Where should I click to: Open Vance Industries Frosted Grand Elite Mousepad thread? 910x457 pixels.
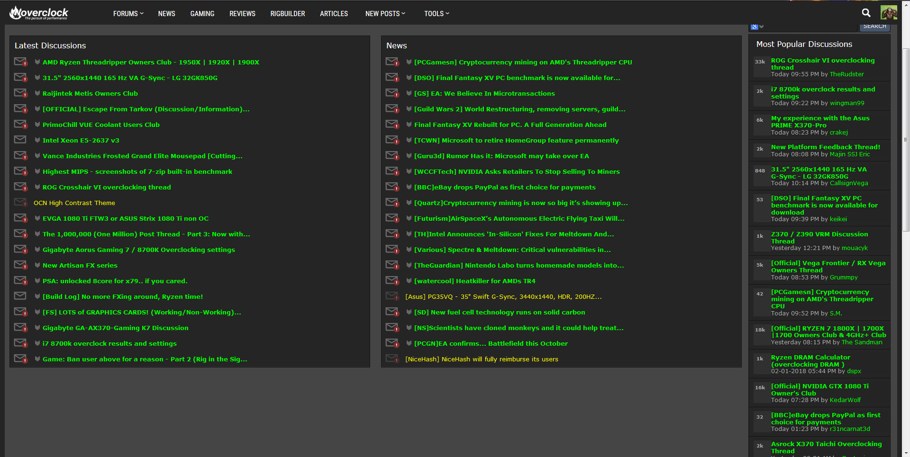(142, 156)
